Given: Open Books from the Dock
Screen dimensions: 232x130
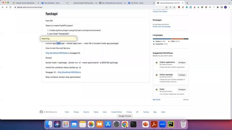Looking at the screenshot, I should pos(100,124).
